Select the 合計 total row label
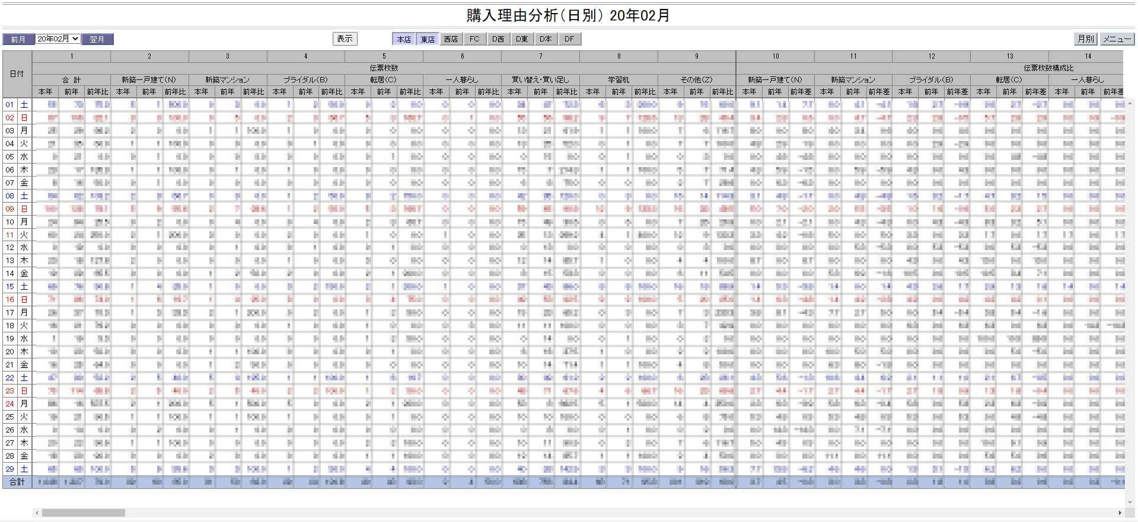The height and width of the screenshot is (522, 1138). (x=17, y=482)
